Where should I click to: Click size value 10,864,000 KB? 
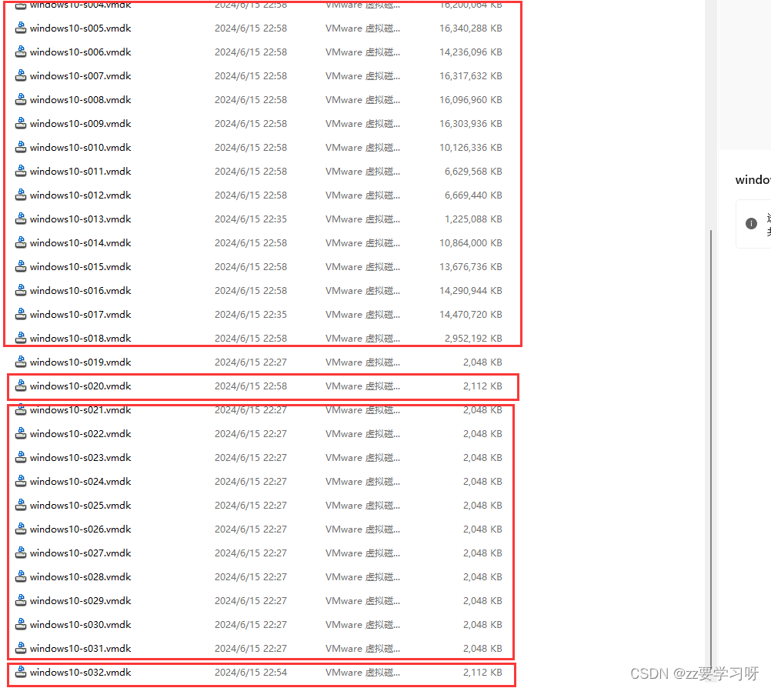click(x=471, y=243)
